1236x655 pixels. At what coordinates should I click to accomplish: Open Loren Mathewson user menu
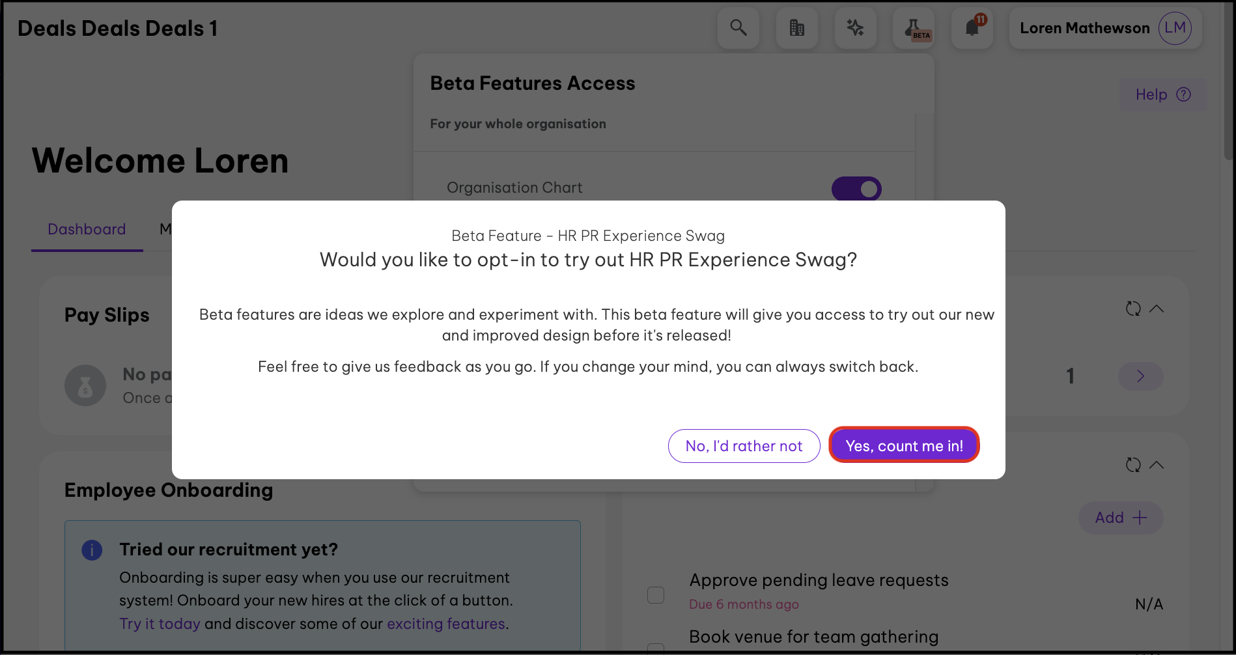click(x=1084, y=28)
